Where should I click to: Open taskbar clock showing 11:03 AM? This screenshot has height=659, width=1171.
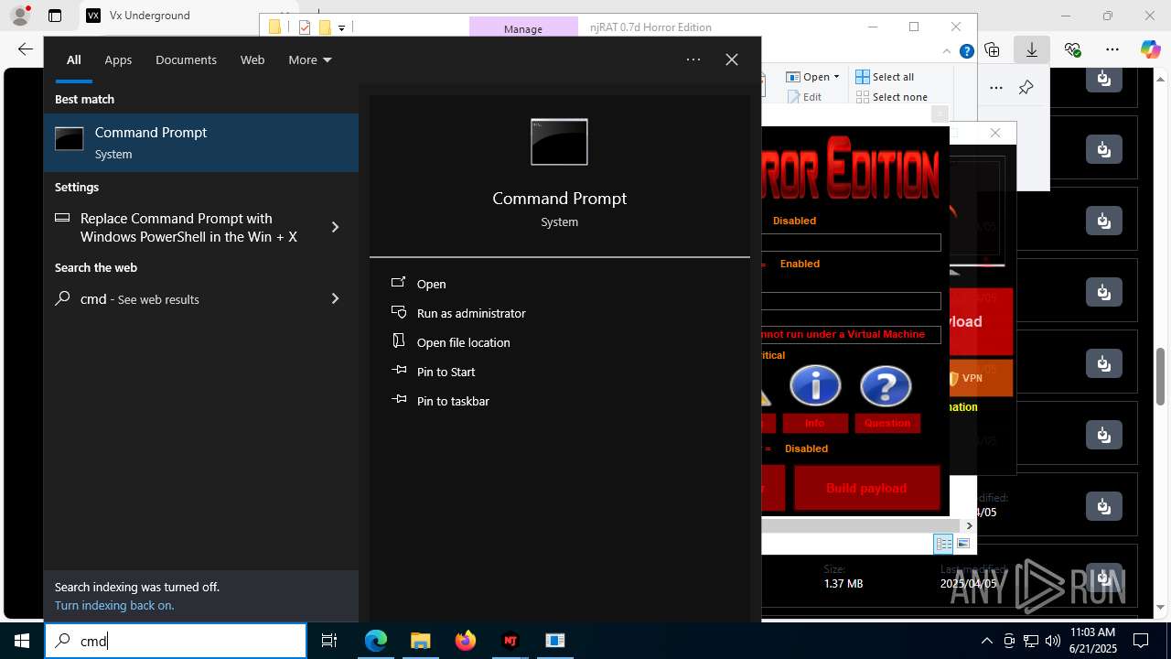[x=1092, y=641]
